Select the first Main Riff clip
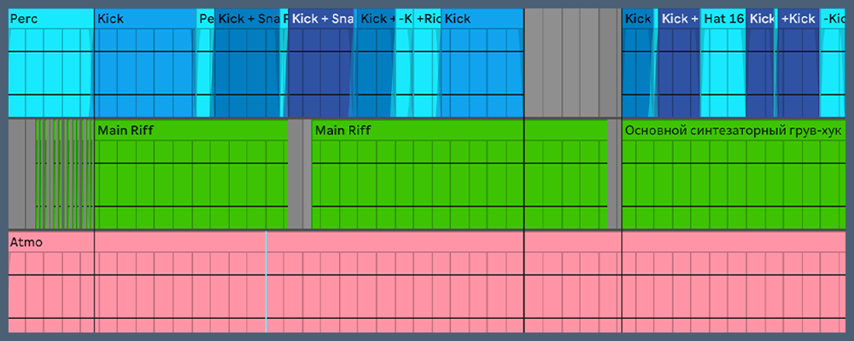This screenshot has width=854, height=341. [x=191, y=174]
